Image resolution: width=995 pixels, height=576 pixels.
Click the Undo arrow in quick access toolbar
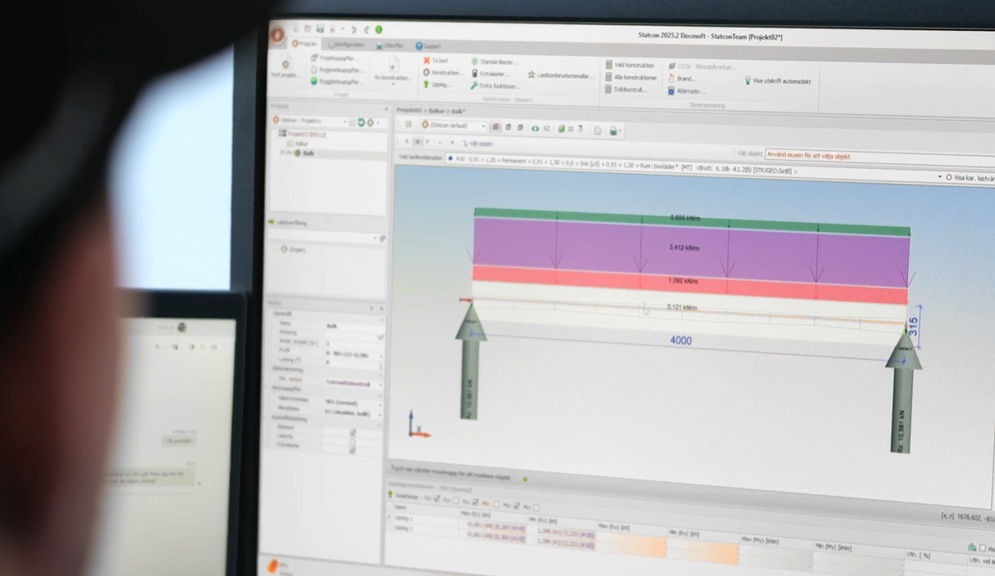[x=353, y=29]
